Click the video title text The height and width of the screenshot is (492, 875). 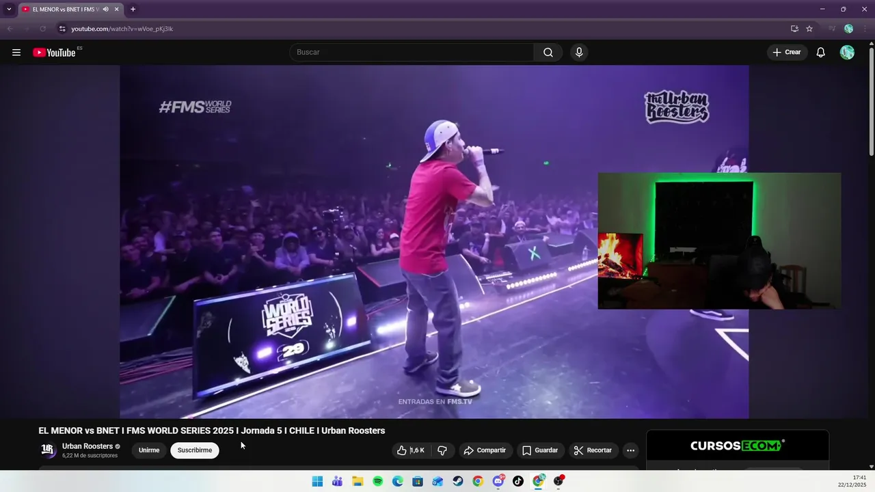(212, 430)
